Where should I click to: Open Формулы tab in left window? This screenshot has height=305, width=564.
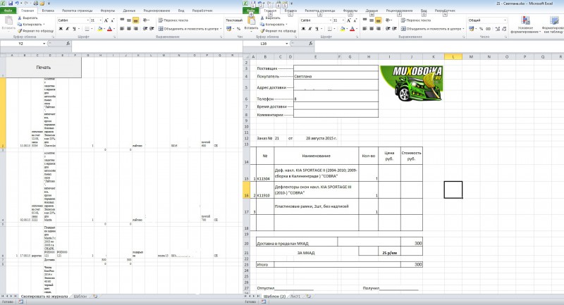108,11
